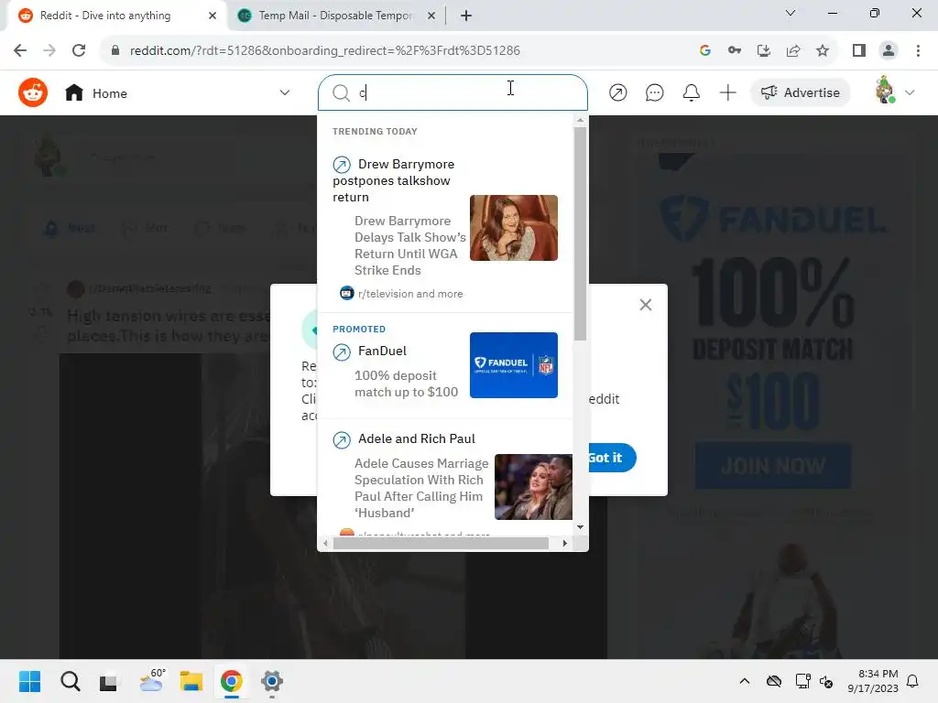Click the trending arrow icon beside FanDuel
938x703 pixels.
point(342,352)
